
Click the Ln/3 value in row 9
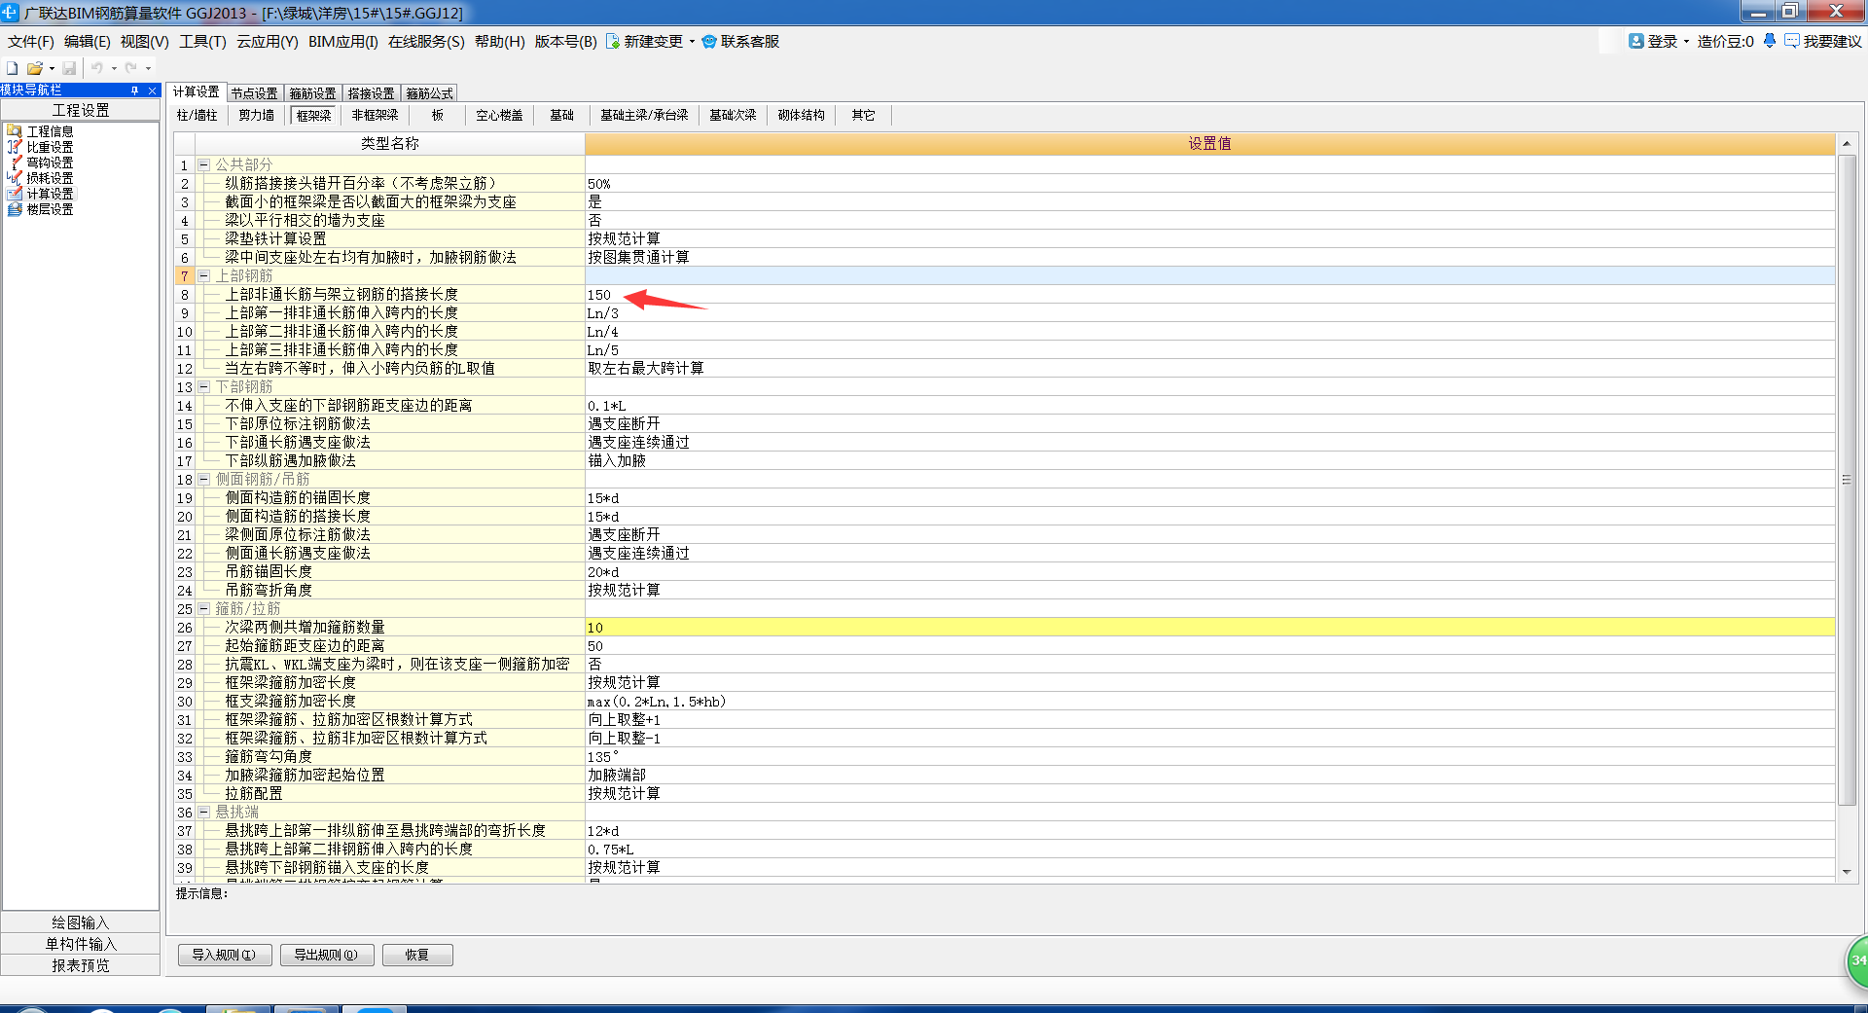tap(1209, 313)
